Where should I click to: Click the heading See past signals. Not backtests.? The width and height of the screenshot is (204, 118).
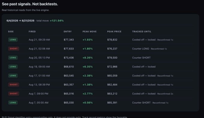point(30,4)
